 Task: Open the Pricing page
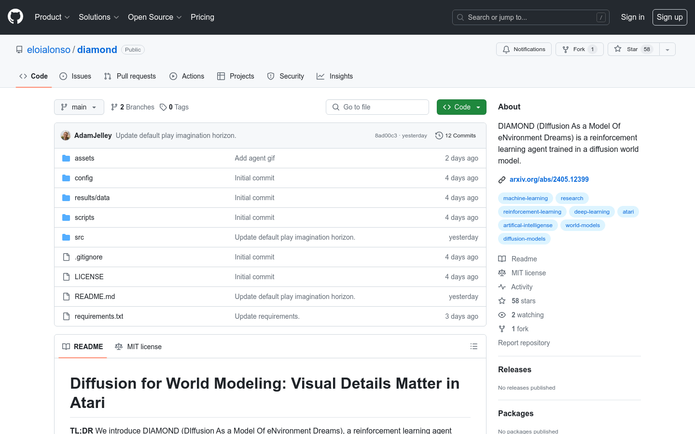(x=202, y=17)
